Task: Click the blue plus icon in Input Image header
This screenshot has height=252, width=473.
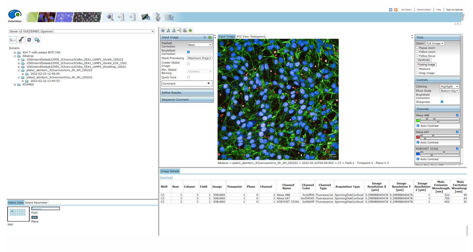Action: click(x=205, y=37)
